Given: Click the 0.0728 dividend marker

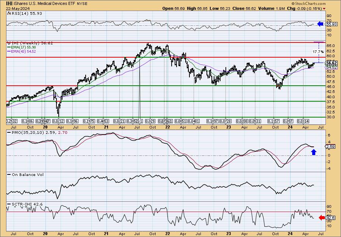Looking at the screenshot, I should click(x=225, y=121).
